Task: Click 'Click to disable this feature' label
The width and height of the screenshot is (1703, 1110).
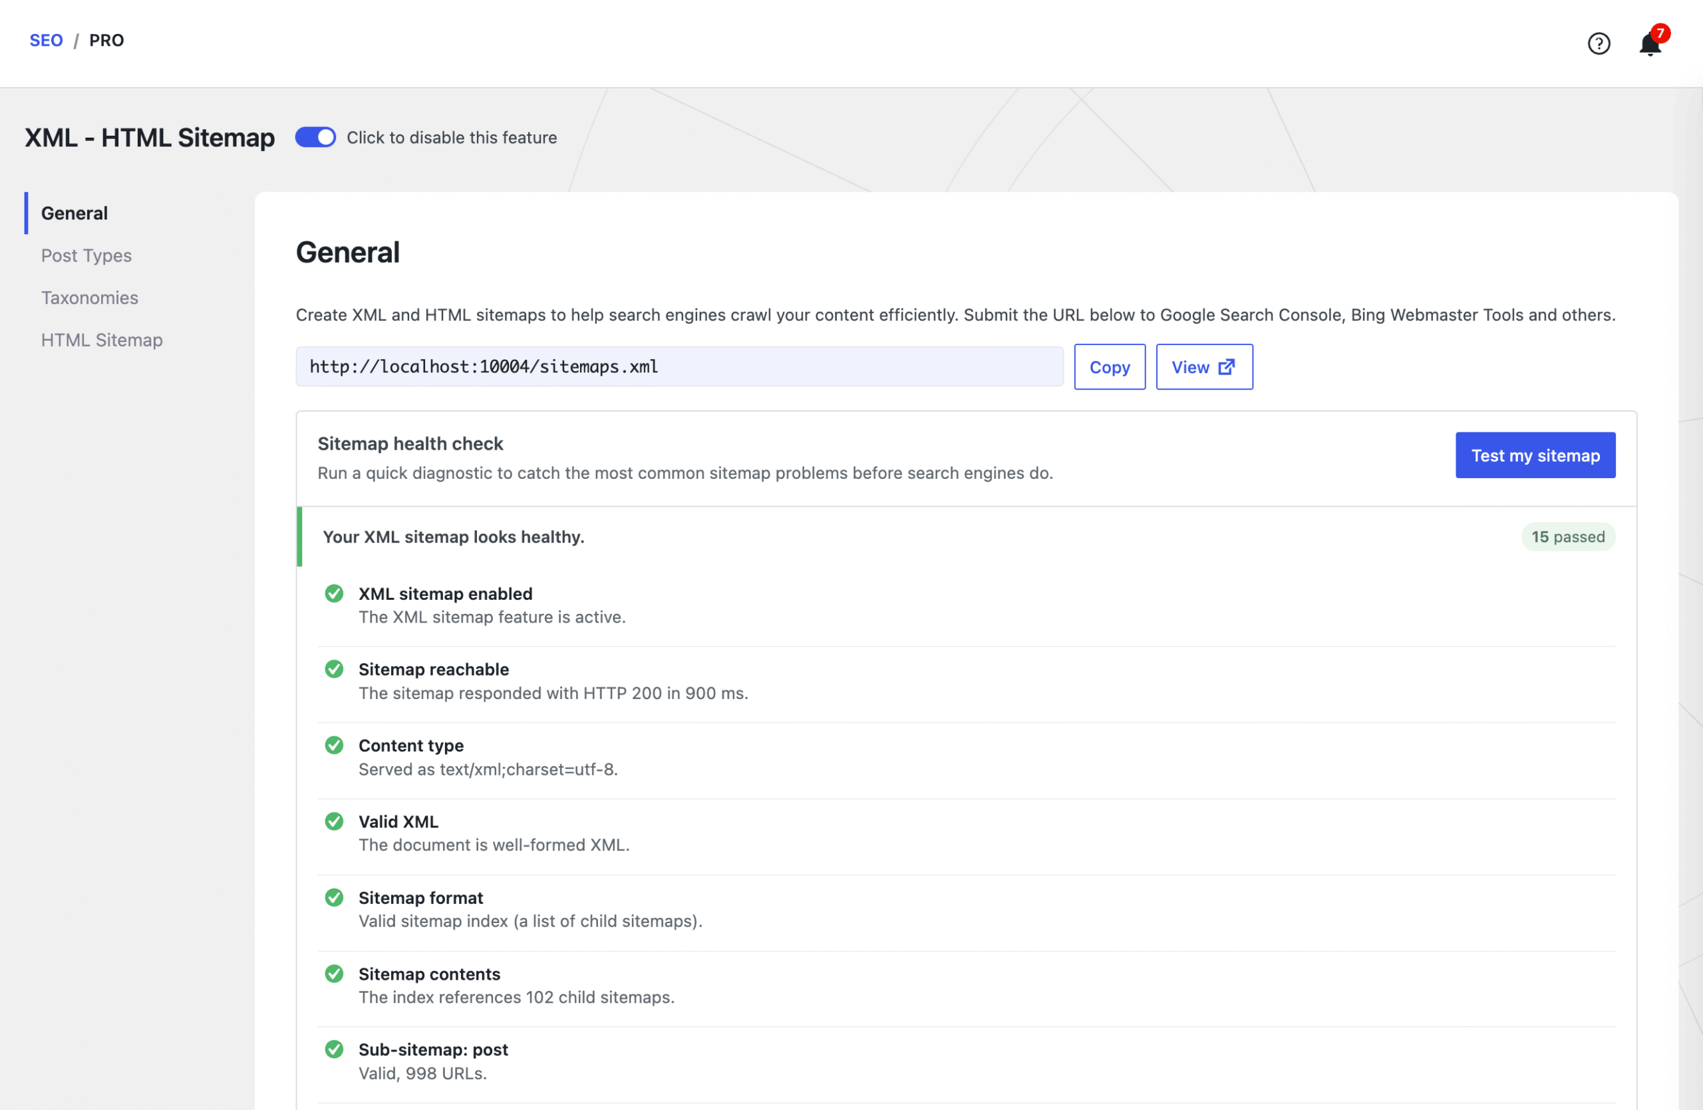Action: pyautogui.click(x=452, y=137)
